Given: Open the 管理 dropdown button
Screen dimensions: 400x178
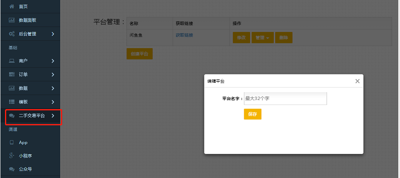Looking at the screenshot, I should click(x=262, y=38).
